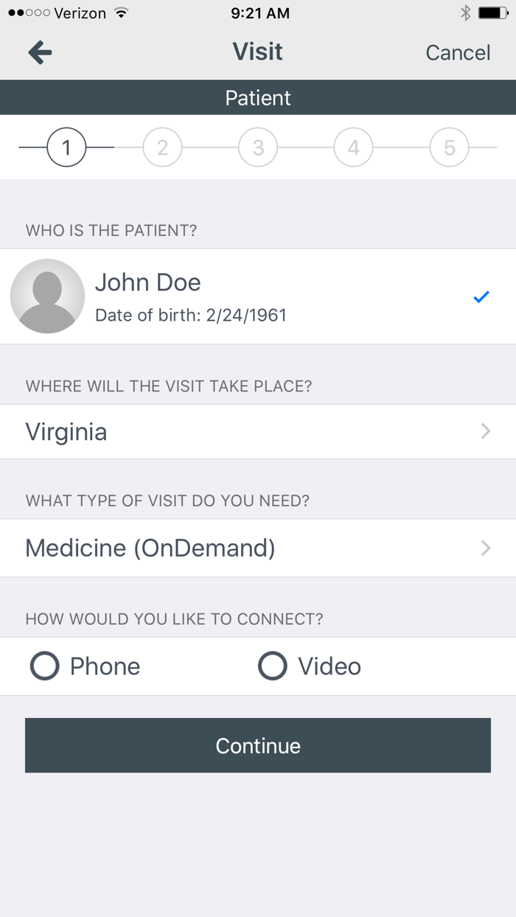Screen dimensions: 516x917
Task: Select John Doe patient name
Action: tap(148, 282)
